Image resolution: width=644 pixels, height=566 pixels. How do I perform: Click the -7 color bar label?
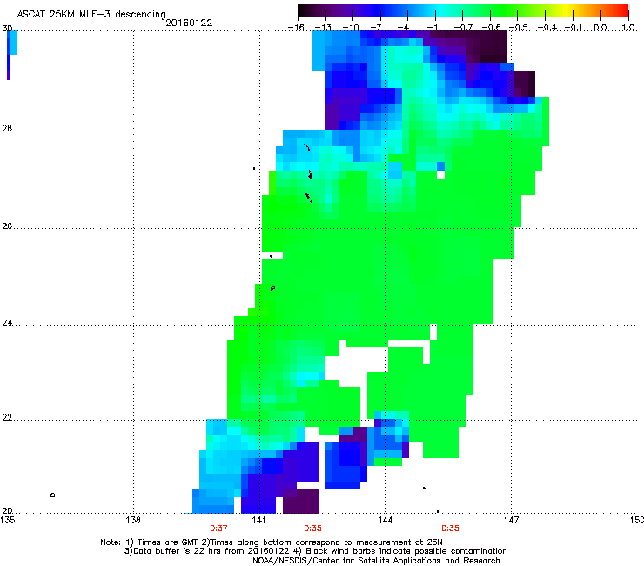375,28
